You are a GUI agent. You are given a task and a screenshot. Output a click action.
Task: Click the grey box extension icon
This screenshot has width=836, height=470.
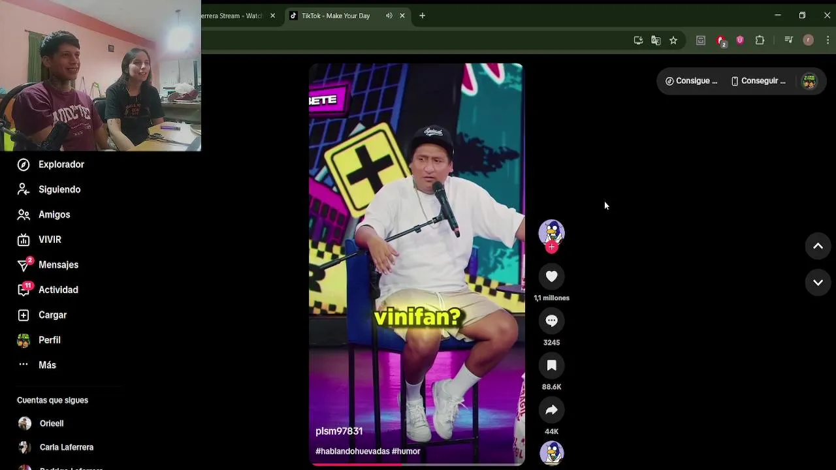coord(700,40)
